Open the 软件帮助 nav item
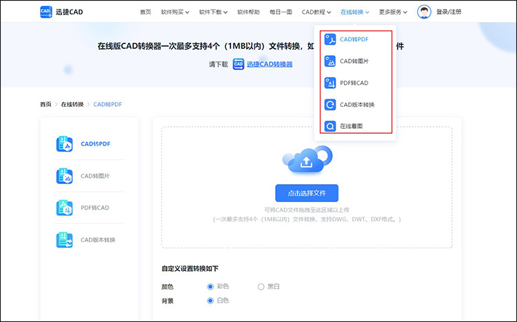 click(x=249, y=12)
